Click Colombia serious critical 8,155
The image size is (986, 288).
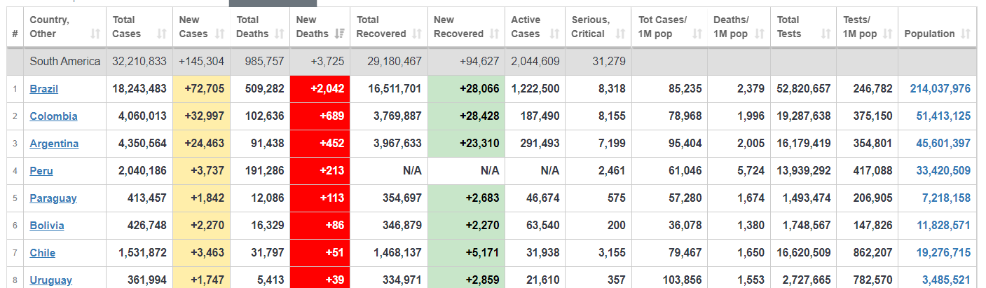(613, 116)
